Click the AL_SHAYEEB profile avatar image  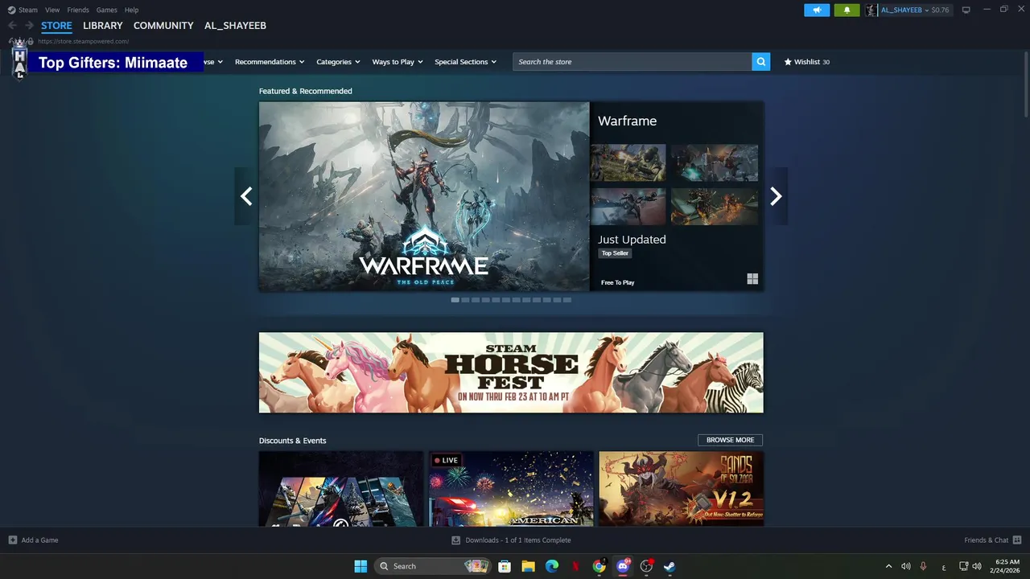(x=871, y=10)
